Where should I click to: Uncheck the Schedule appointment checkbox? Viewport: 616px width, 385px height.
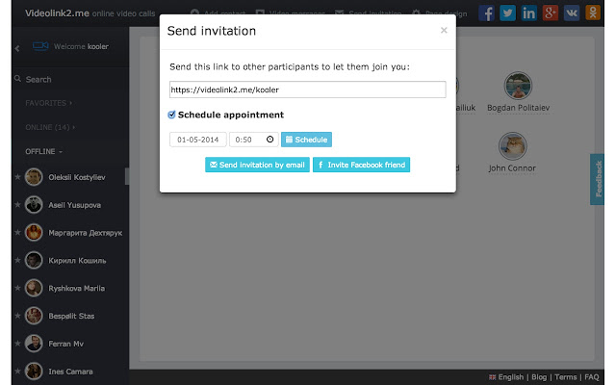point(172,115)
